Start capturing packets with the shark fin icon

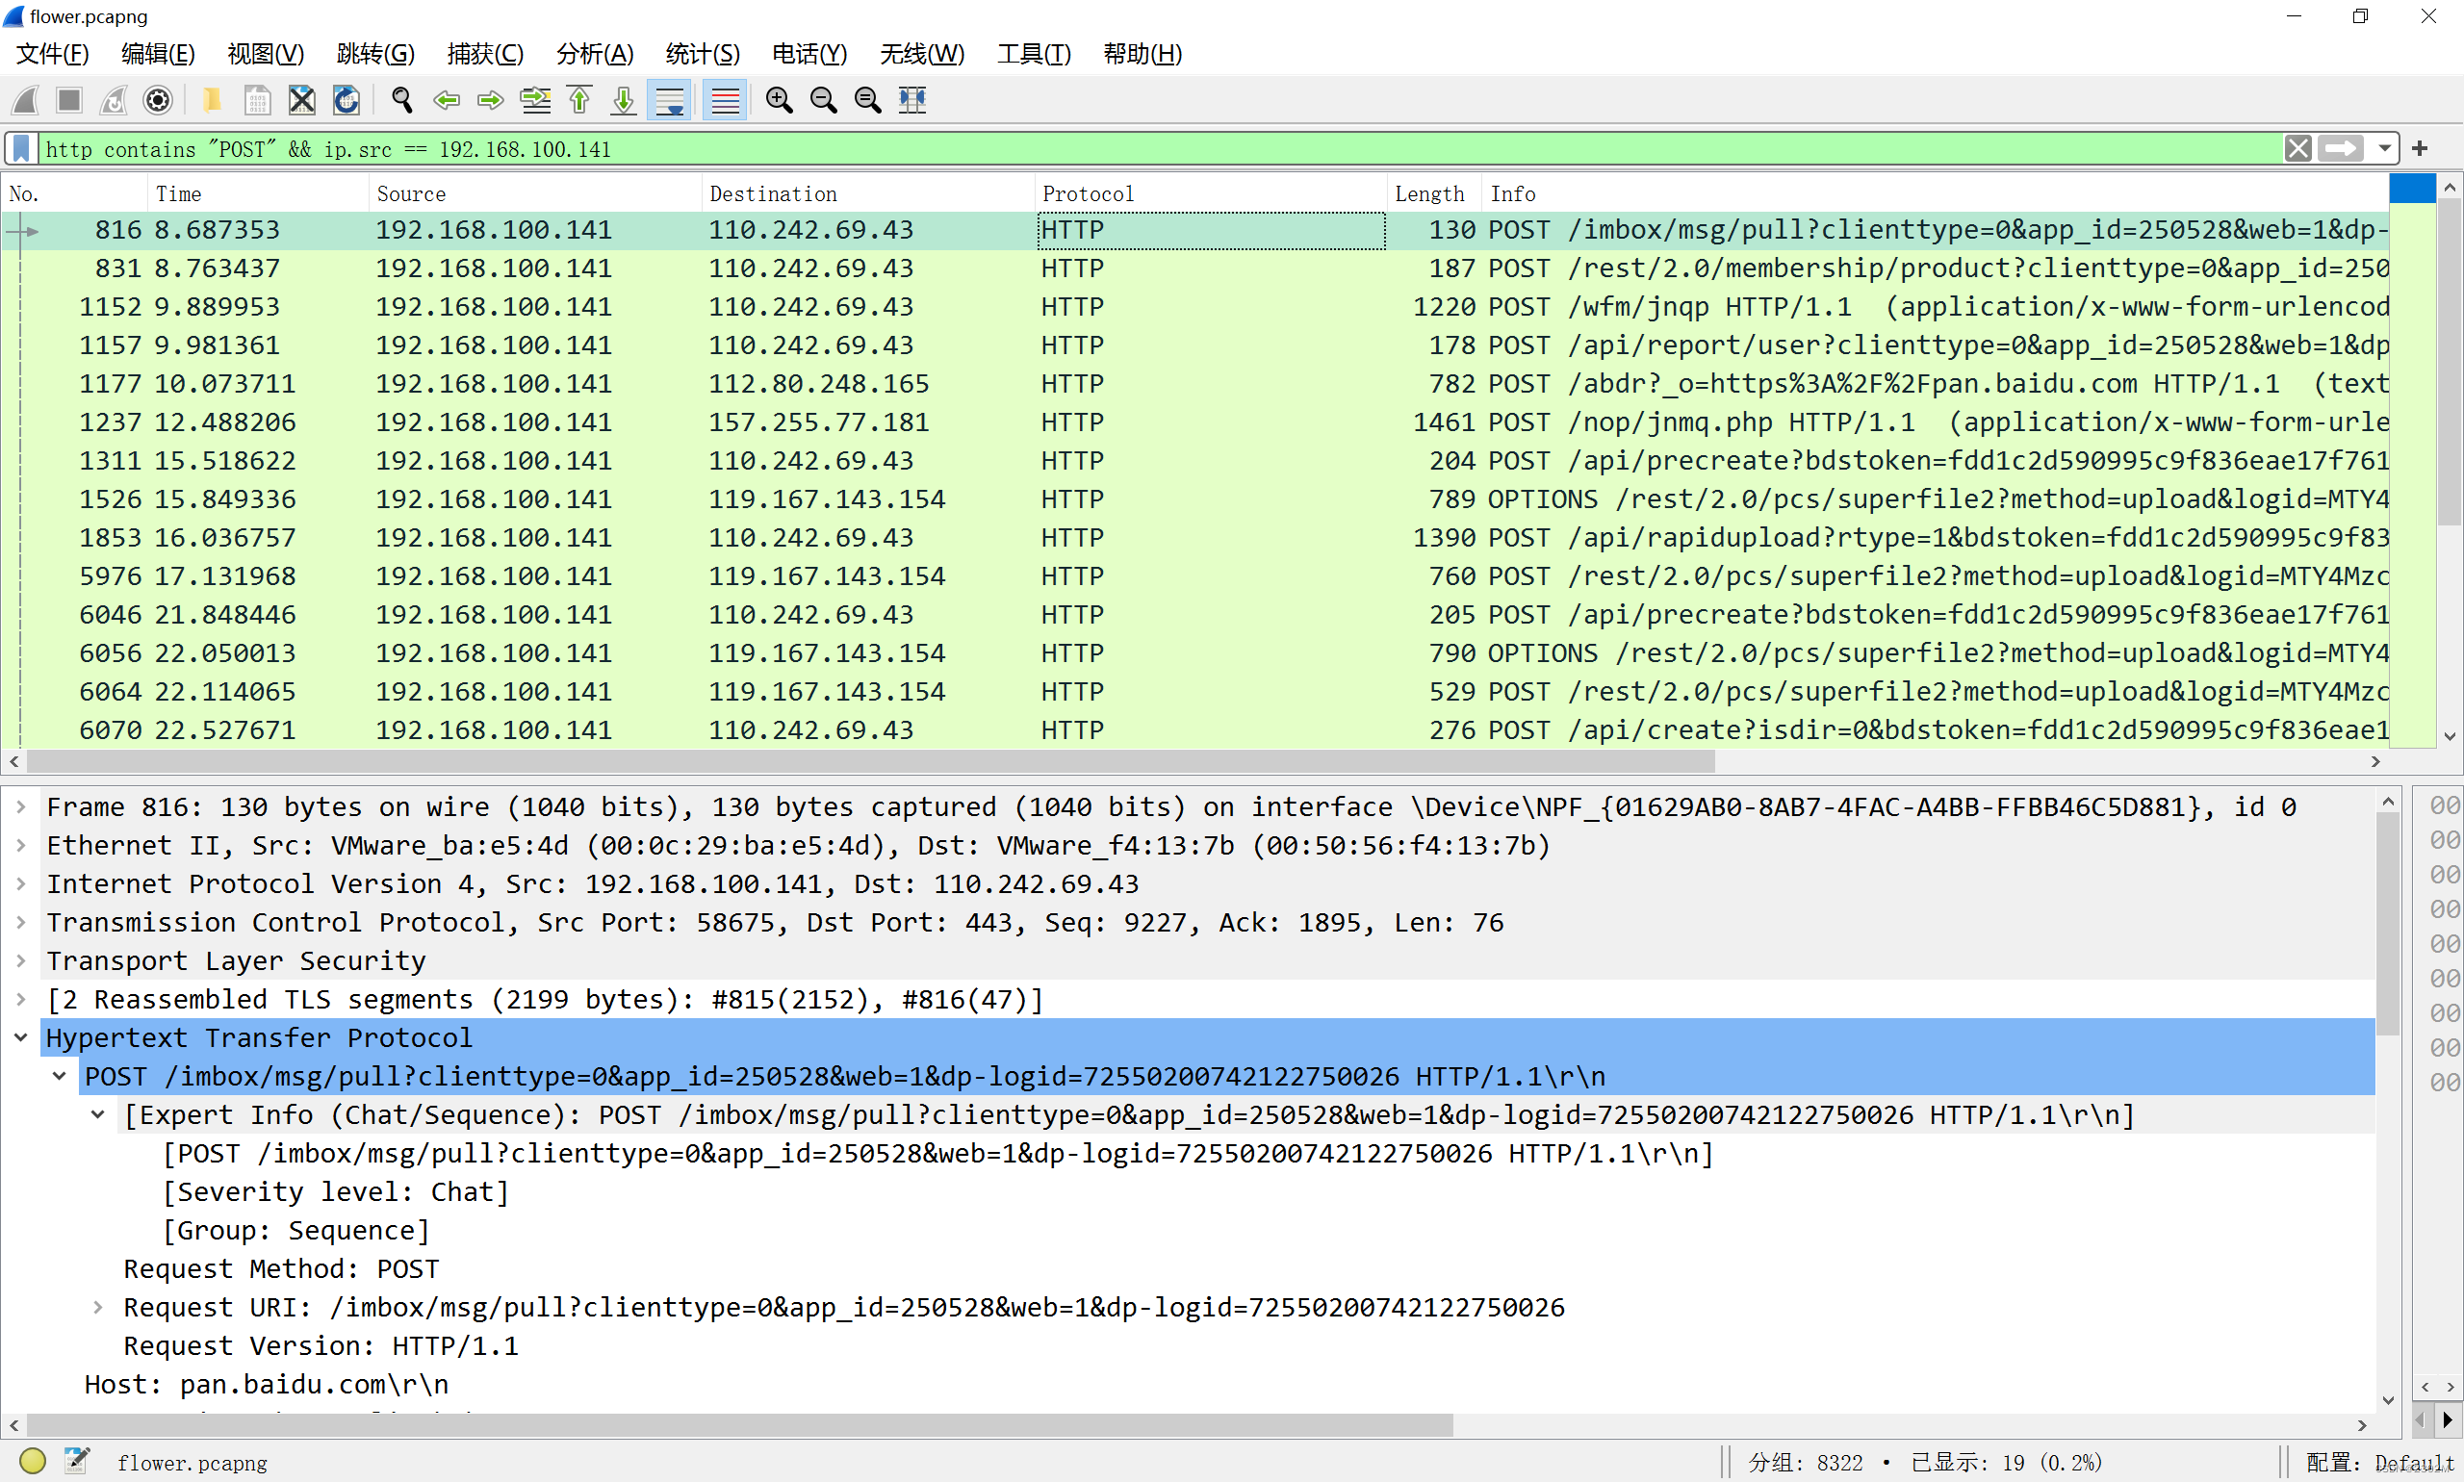click(25, 100)
